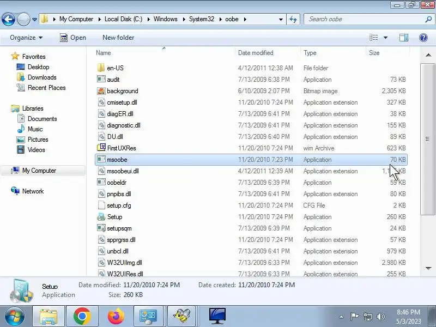
Task: Launch Firefox from the taskbar
Action: (x=116, y=317)
